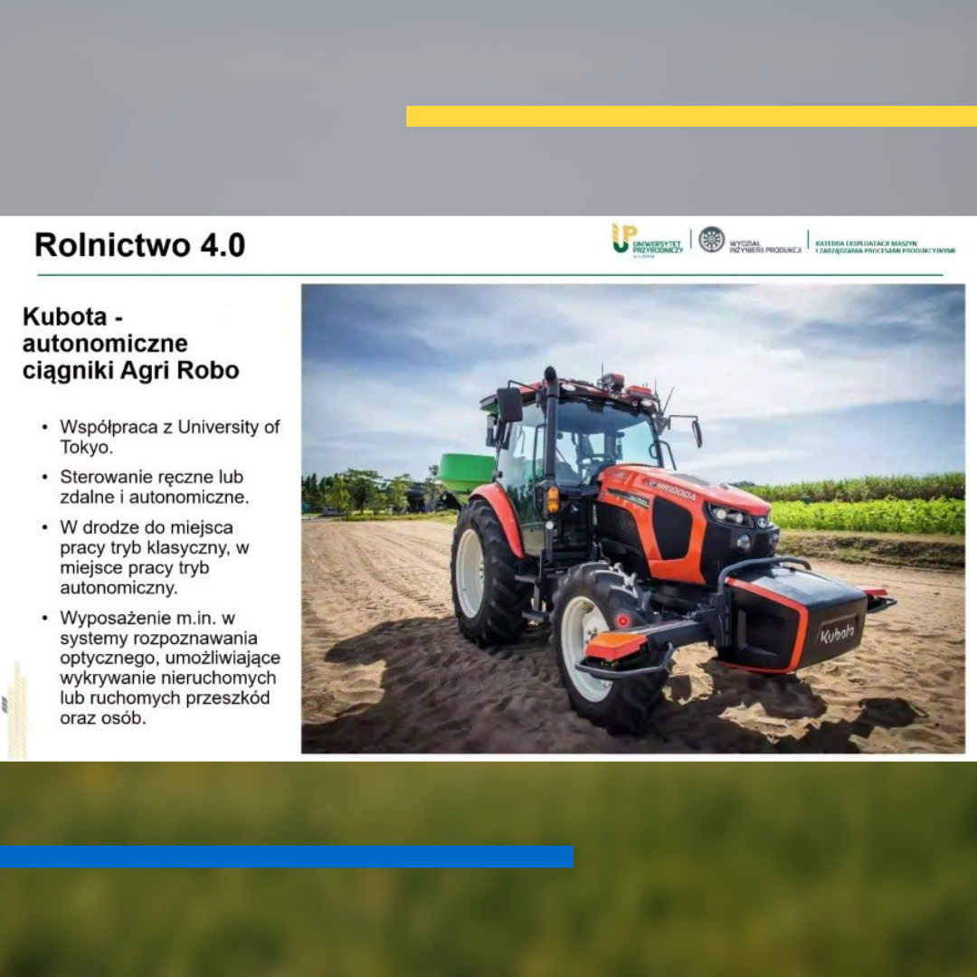The image size is (977, 977).
Task: Click the yellow bar above the slide
Action: (x=691, y=117)
